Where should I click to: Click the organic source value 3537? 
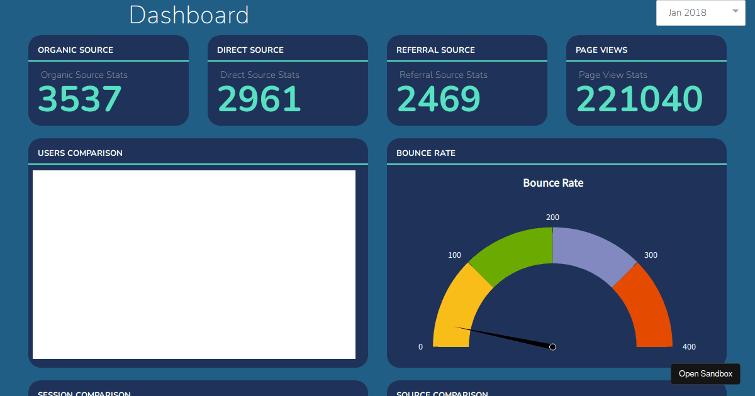(x=80, y=99)
